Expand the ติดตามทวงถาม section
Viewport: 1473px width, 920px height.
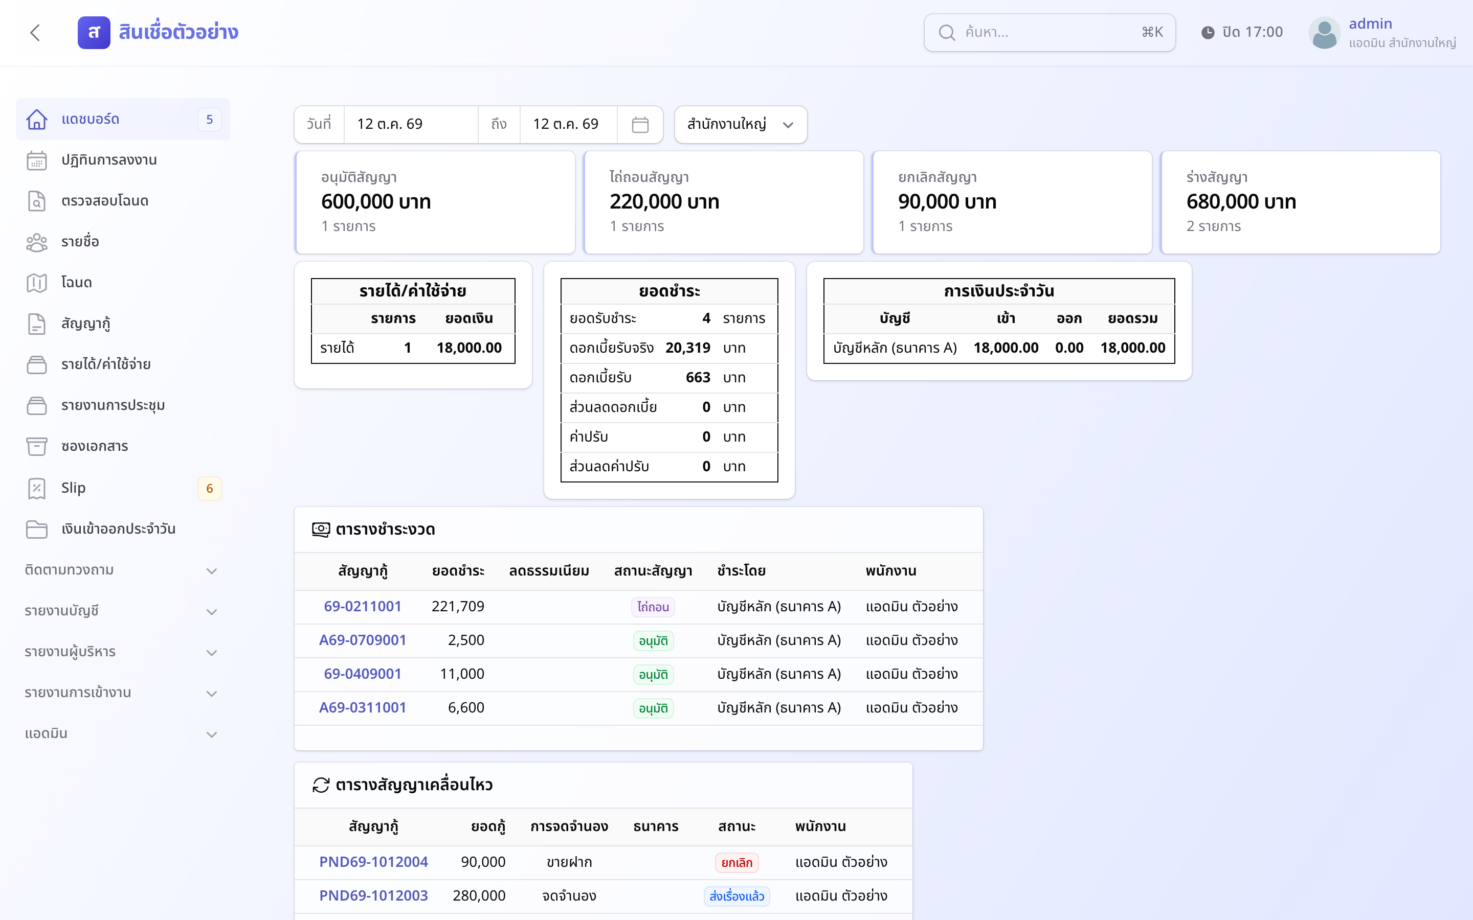point(122,570)
